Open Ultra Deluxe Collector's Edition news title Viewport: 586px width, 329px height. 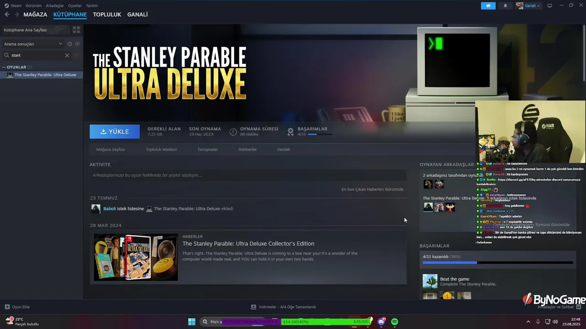tap(249, 244)
